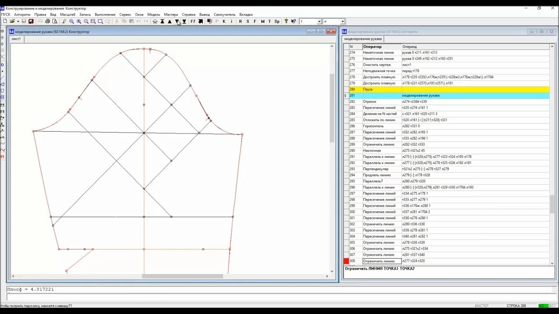Open the Мастера menu
Image resolution: width=559 pixels, height=314 pixels.
click(x=171, y=14)
